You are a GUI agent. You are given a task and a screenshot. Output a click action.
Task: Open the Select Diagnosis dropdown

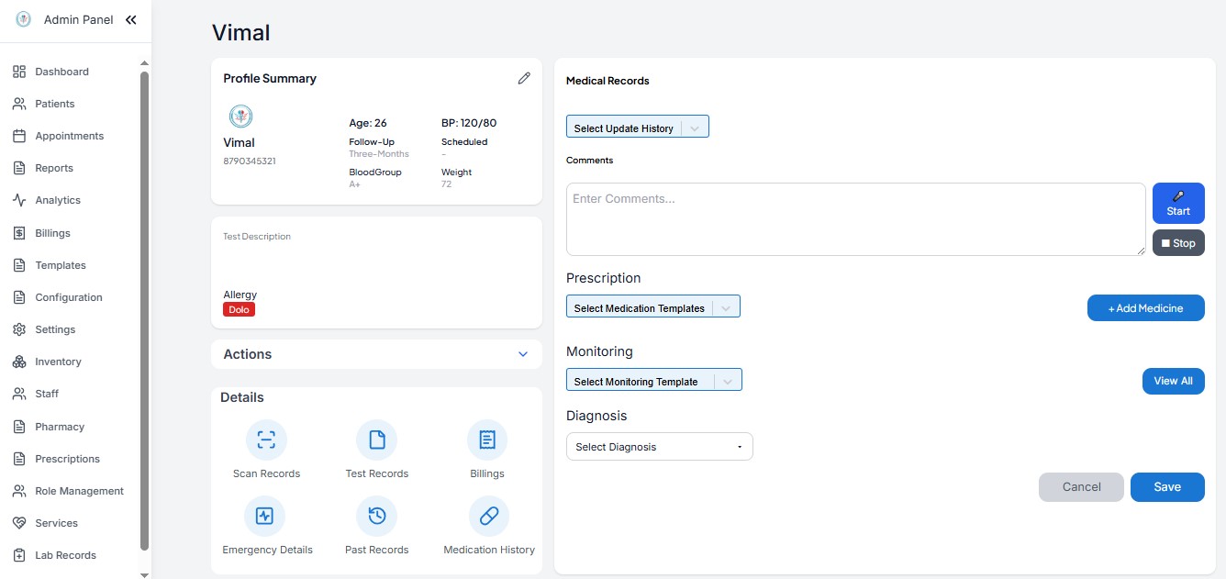(660, 447)
